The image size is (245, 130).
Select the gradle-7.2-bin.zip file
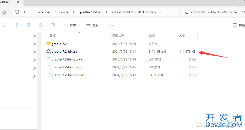(64, 52)
